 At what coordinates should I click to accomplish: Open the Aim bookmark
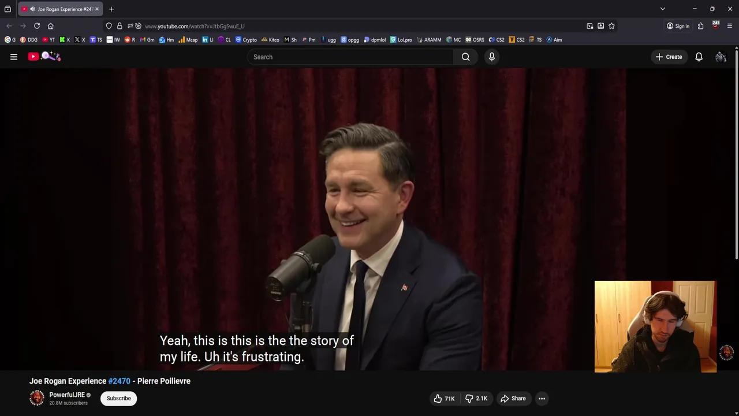point(554,40)
